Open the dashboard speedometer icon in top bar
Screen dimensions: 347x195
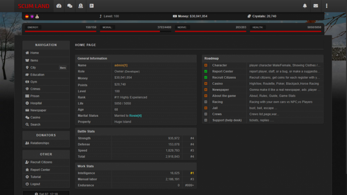pyautogui.click(x=59, y=6)
